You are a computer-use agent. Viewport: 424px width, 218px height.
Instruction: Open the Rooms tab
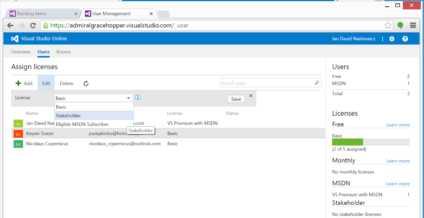tap(64, 52)
